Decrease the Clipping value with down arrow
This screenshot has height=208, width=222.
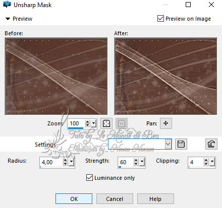coord(206,164)
